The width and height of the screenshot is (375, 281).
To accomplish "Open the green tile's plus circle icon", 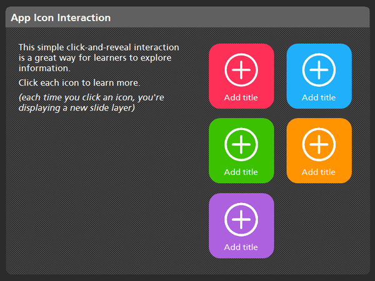I will pos(241,144).
